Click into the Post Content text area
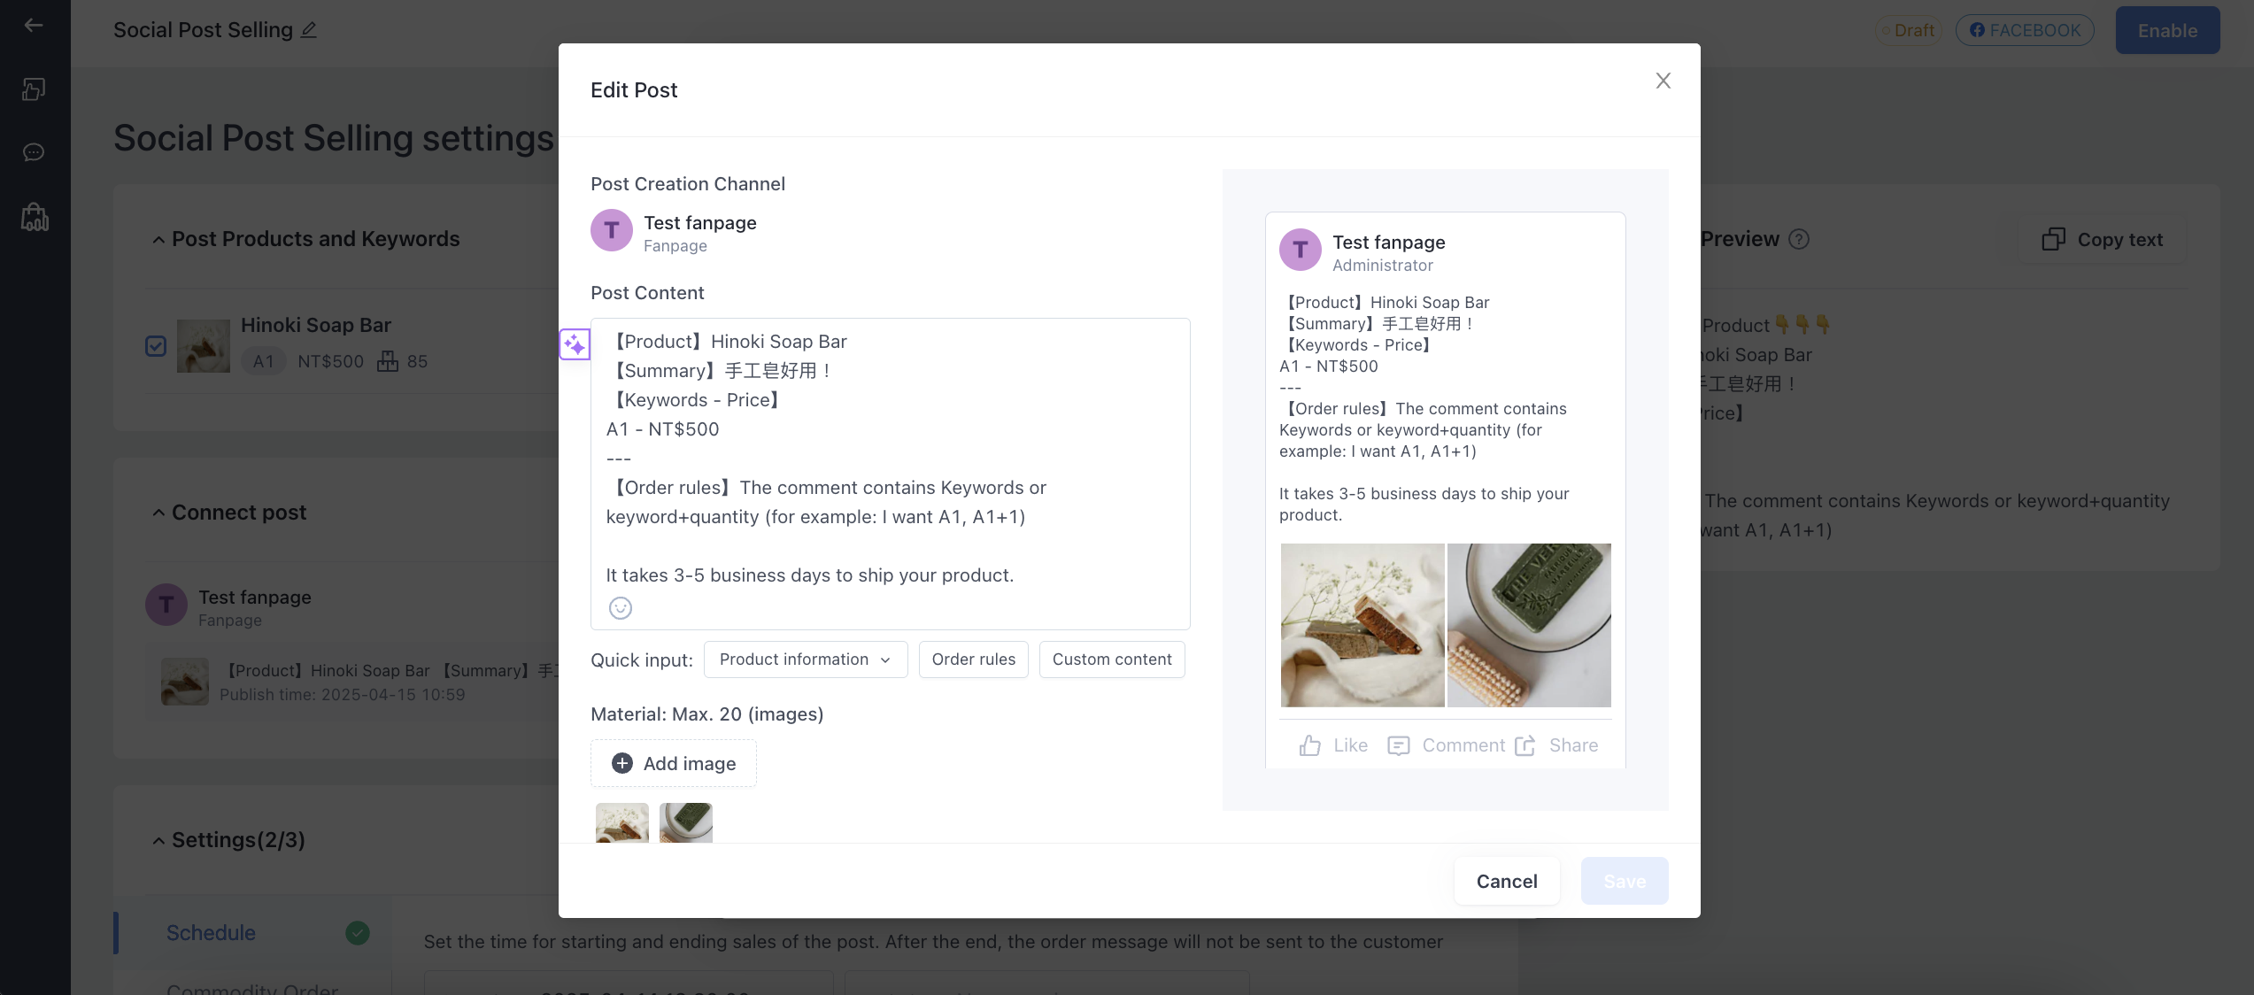This screenshot has width=2254, height=995. (x=891, y=459)
